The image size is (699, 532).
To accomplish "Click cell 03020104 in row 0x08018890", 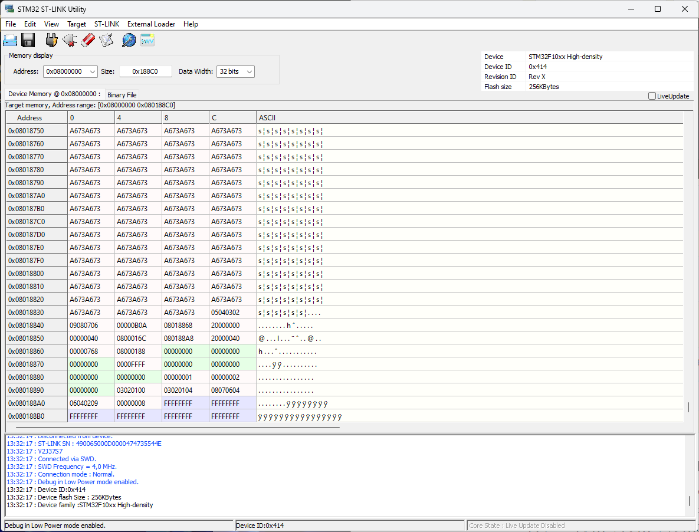I will click(185, 390).
